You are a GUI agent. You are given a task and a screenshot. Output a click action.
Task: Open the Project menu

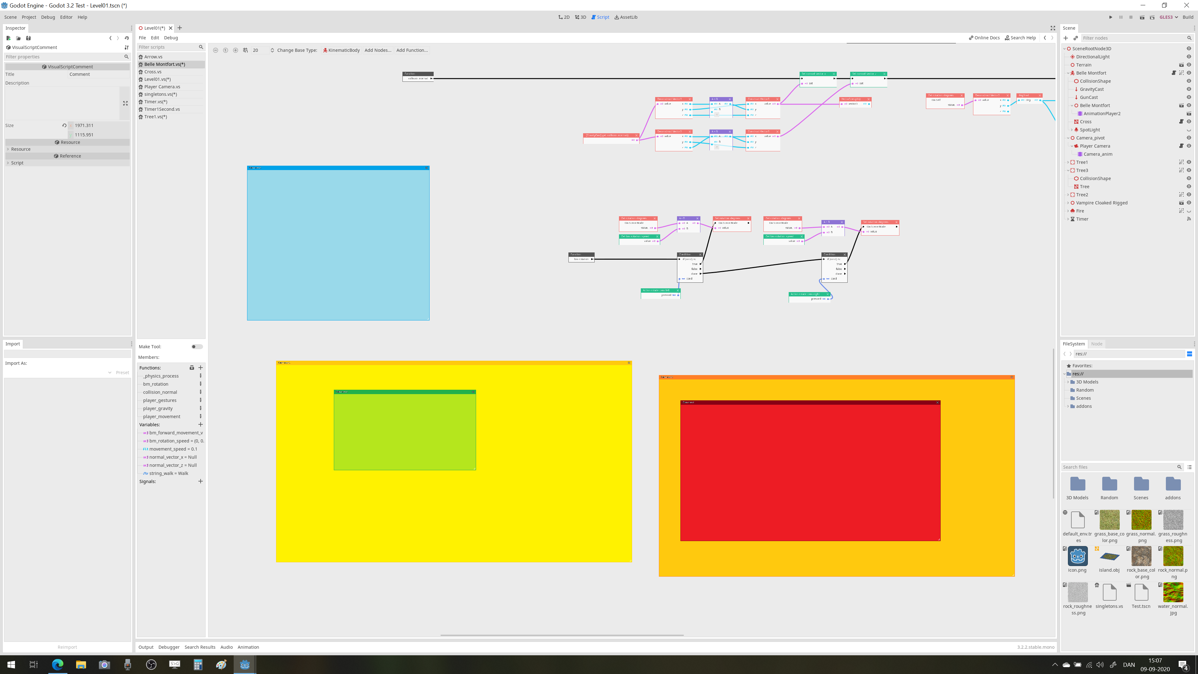(x=29, y=17)
